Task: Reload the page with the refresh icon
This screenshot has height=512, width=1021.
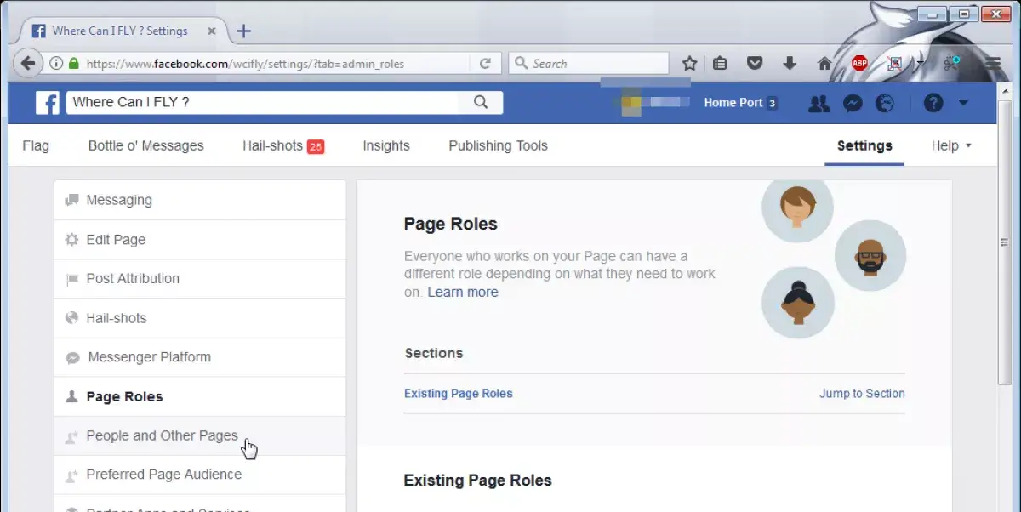Action: point(485,64)
